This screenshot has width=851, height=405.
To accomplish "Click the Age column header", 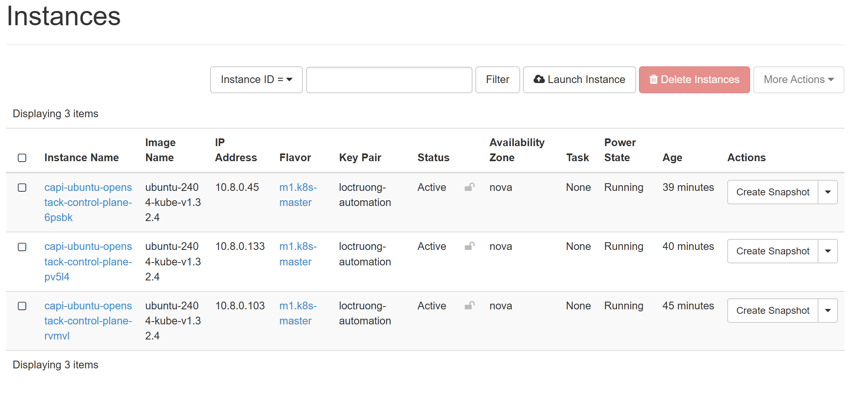I will pyautogui.click(x=672, y=158).
